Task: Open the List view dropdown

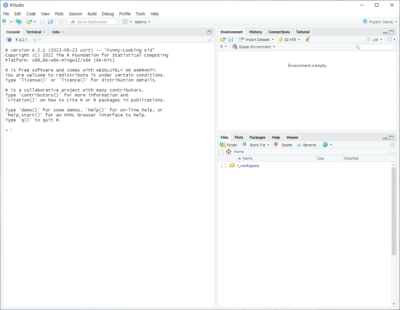Action: (374, 40)
